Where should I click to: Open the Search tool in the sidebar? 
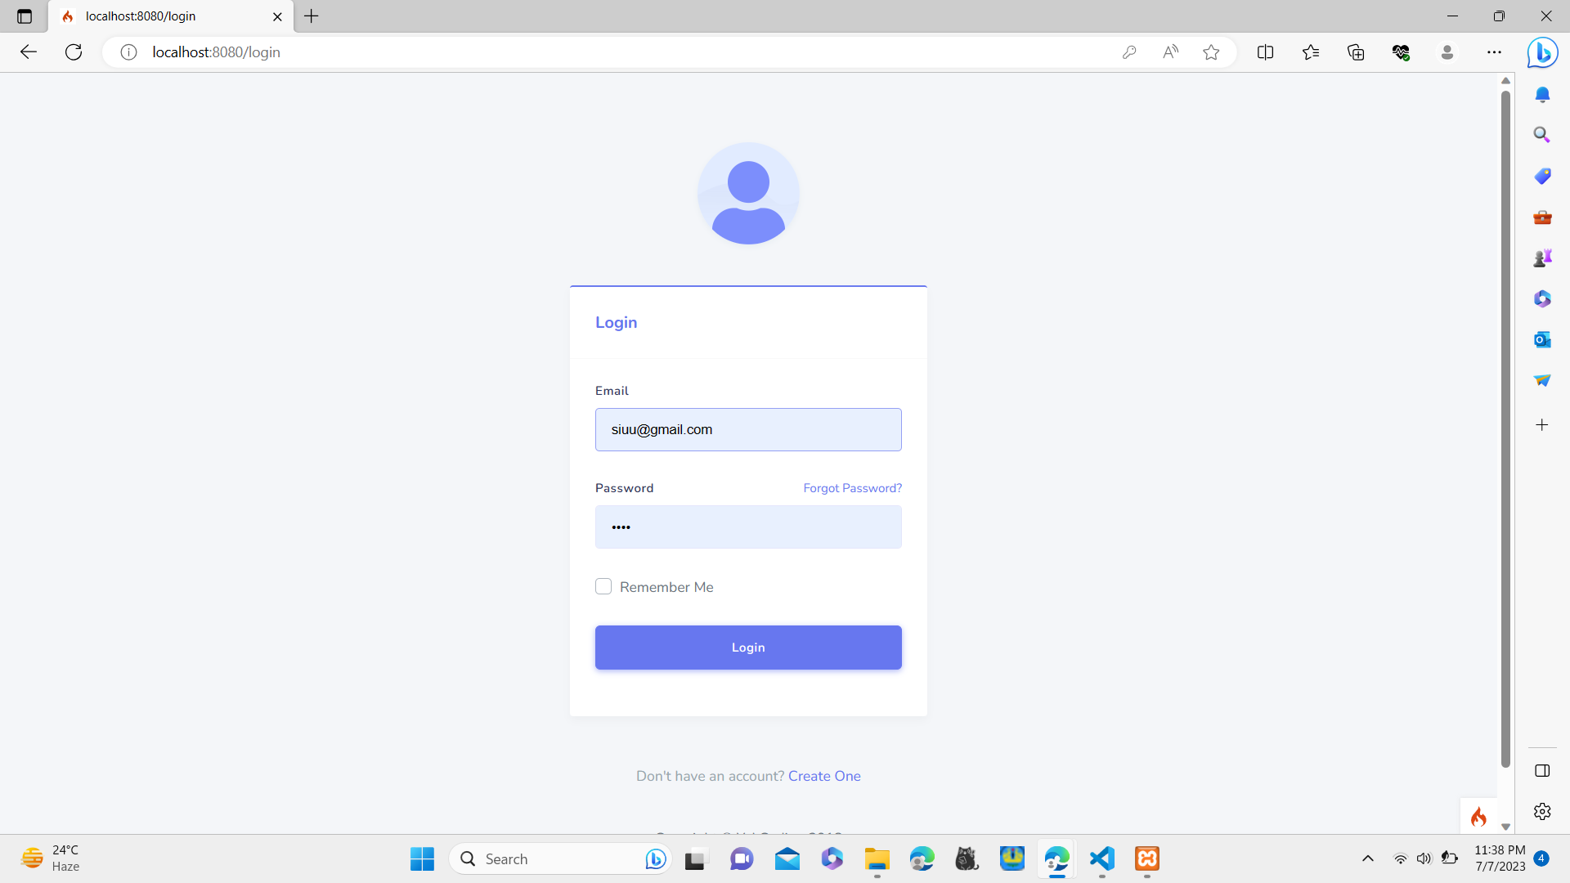1542,134
